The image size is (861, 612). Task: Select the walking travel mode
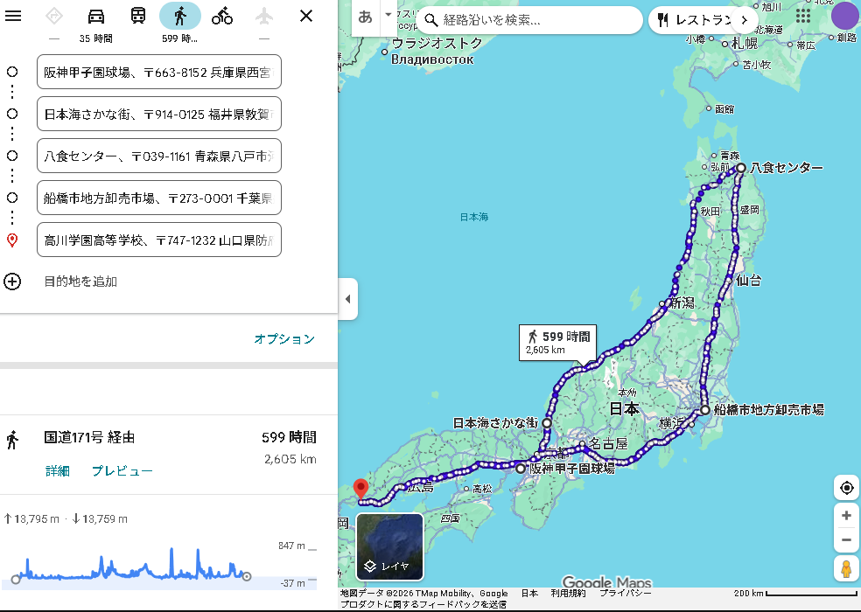tap(180, 16)
